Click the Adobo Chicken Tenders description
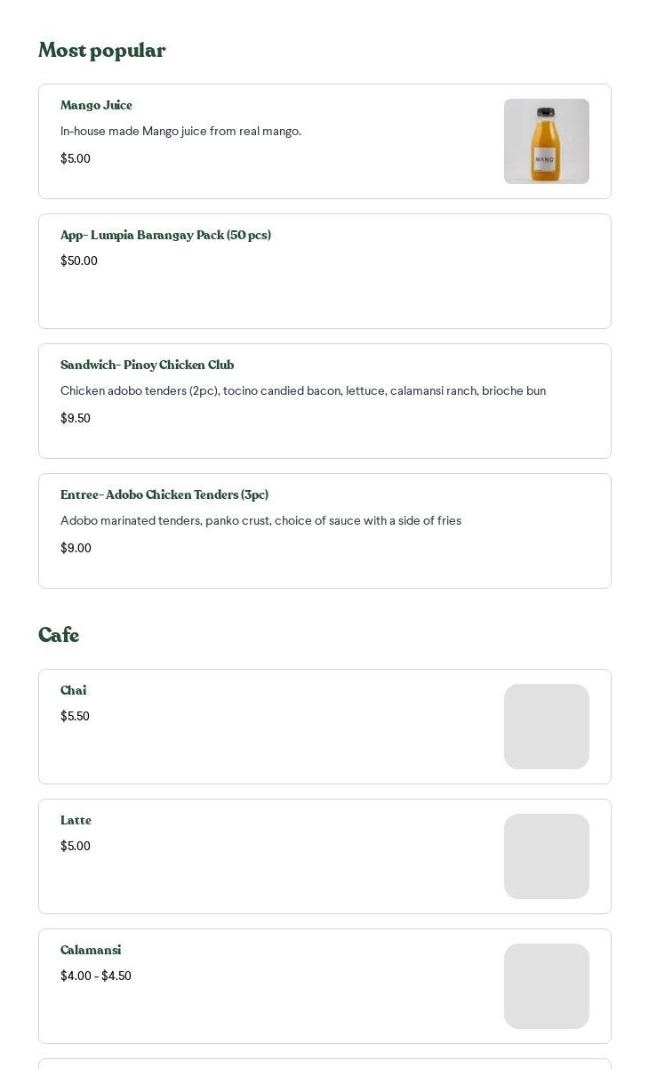The height and width of the screenshot is (1069, 649). click(x=260, y=520)
